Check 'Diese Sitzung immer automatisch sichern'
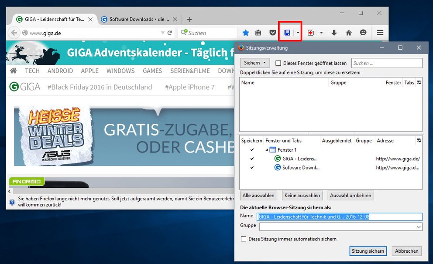The image size is (433, 264). pyautogui.click(x=244, y=239)
